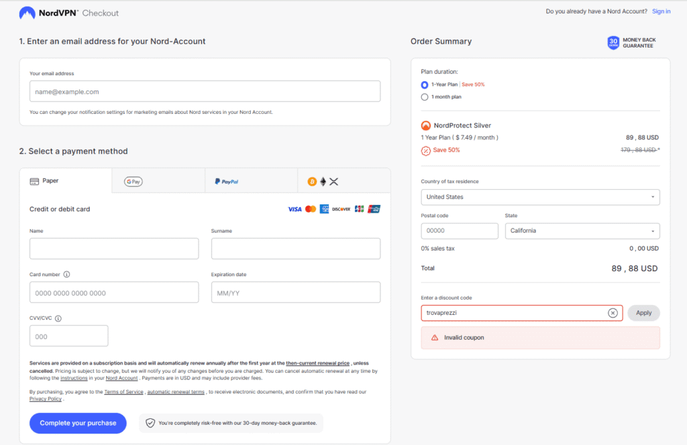Click the Apply discount code button
687x445 pixels.
pos(643,313)
